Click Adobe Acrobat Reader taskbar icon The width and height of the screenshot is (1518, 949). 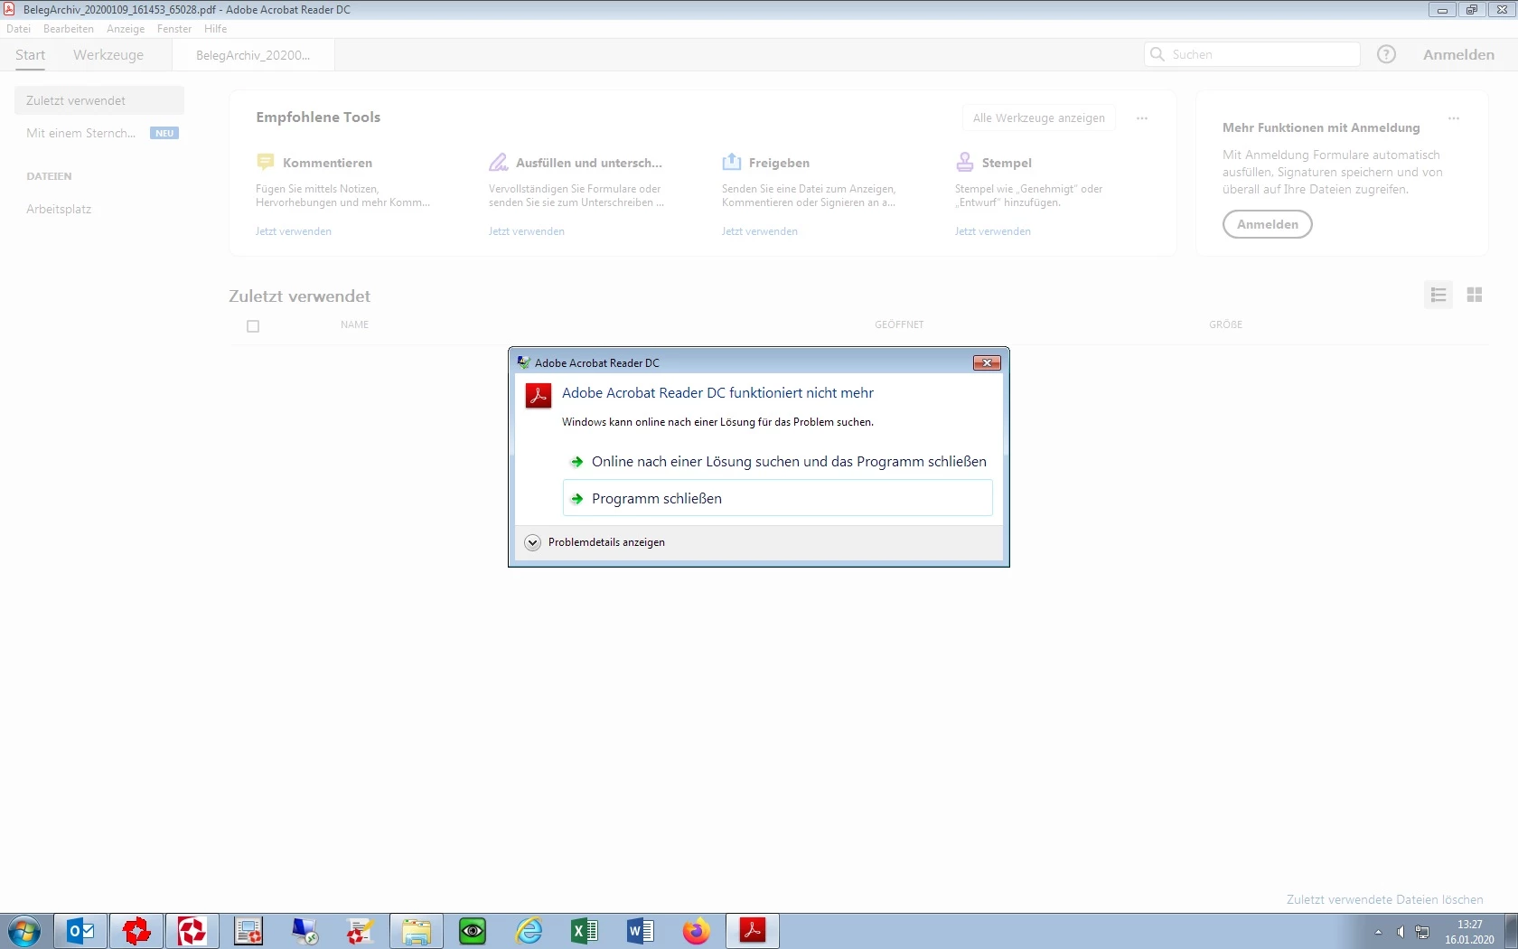[753, 931]
